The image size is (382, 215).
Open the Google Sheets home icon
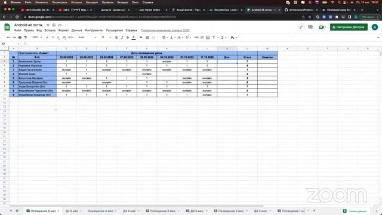[x=7, y=27]
